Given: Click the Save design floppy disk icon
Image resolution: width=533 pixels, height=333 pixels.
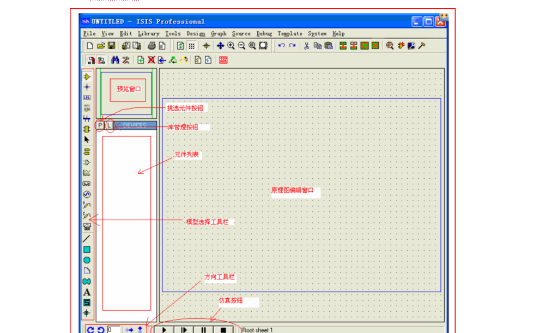Looking at the screenshot, I should coord(111,46).
